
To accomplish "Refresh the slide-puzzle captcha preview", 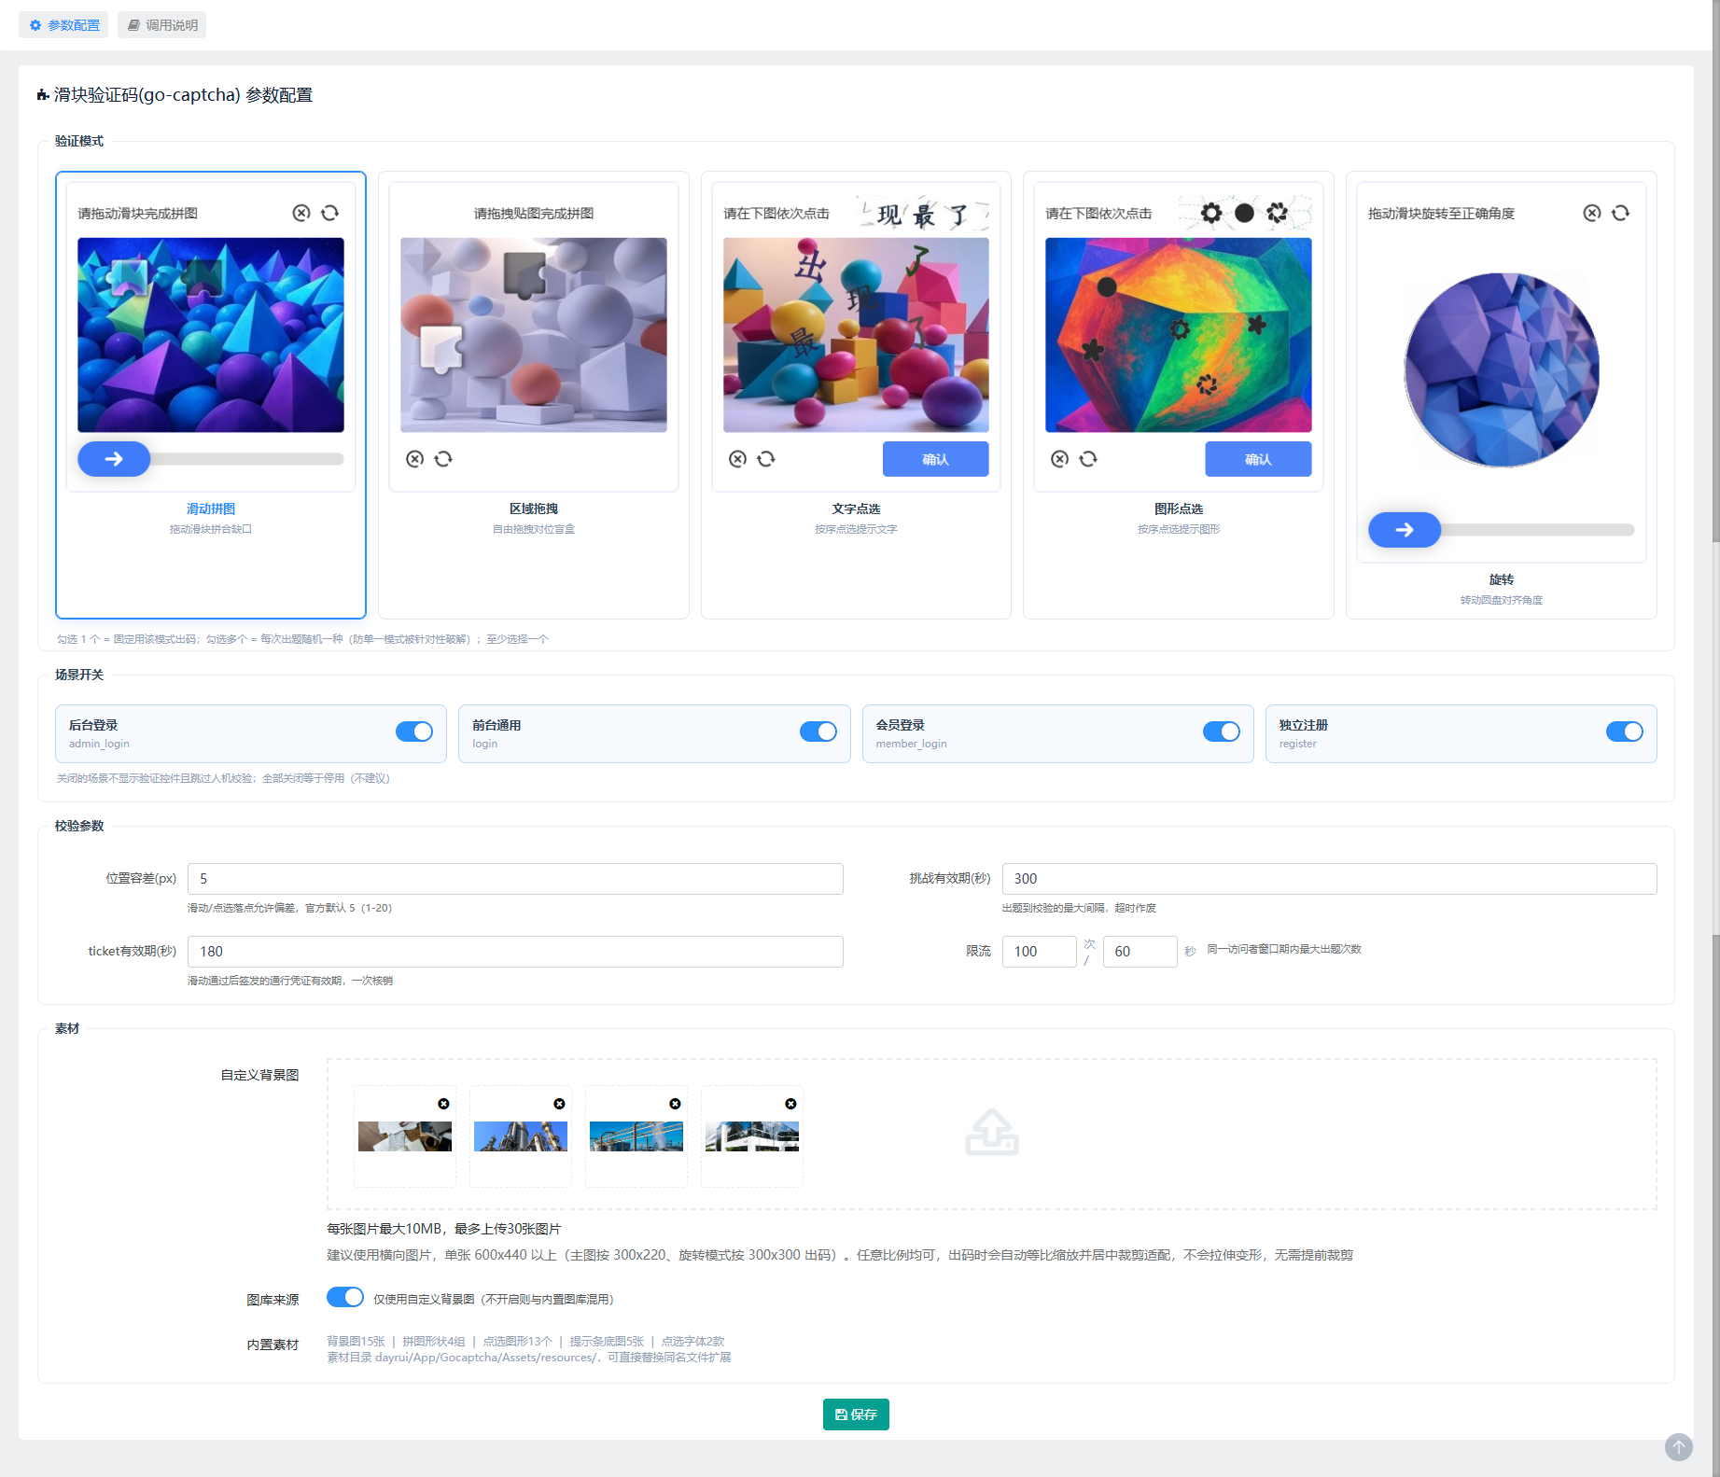I will click(x=330, y=213).
